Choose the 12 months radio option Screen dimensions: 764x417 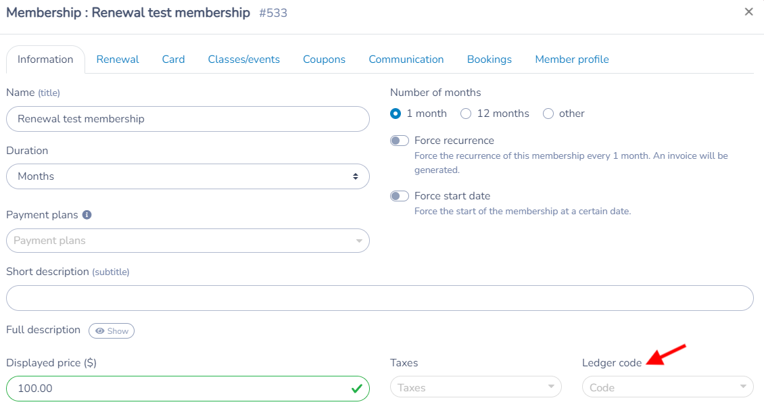466,114
